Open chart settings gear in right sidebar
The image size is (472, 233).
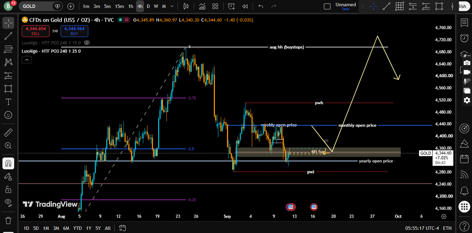[467, 100]
